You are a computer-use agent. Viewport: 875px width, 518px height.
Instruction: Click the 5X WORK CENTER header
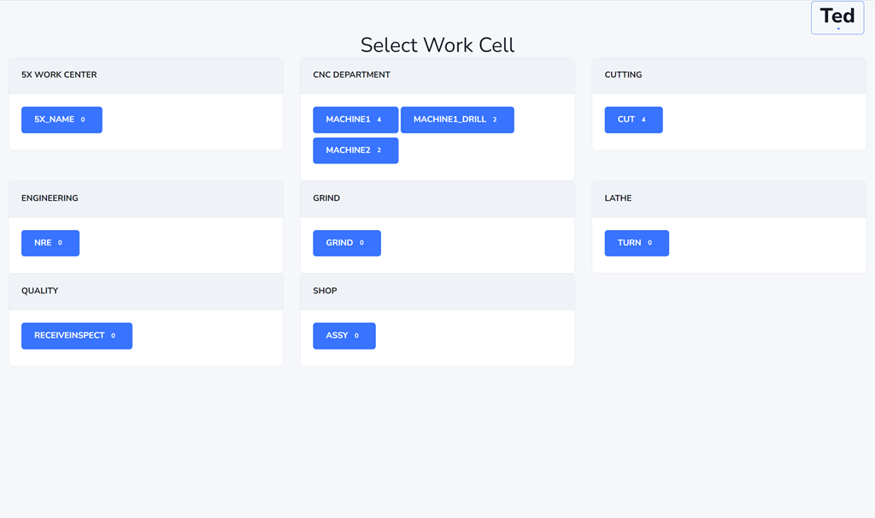(x=59, y=75)
